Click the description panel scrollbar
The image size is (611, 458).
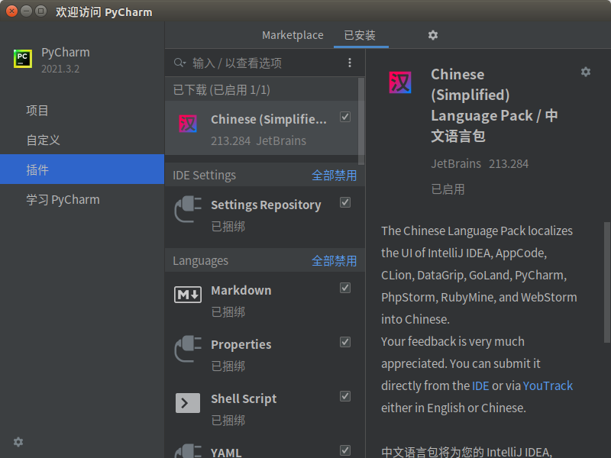[607, 282]
